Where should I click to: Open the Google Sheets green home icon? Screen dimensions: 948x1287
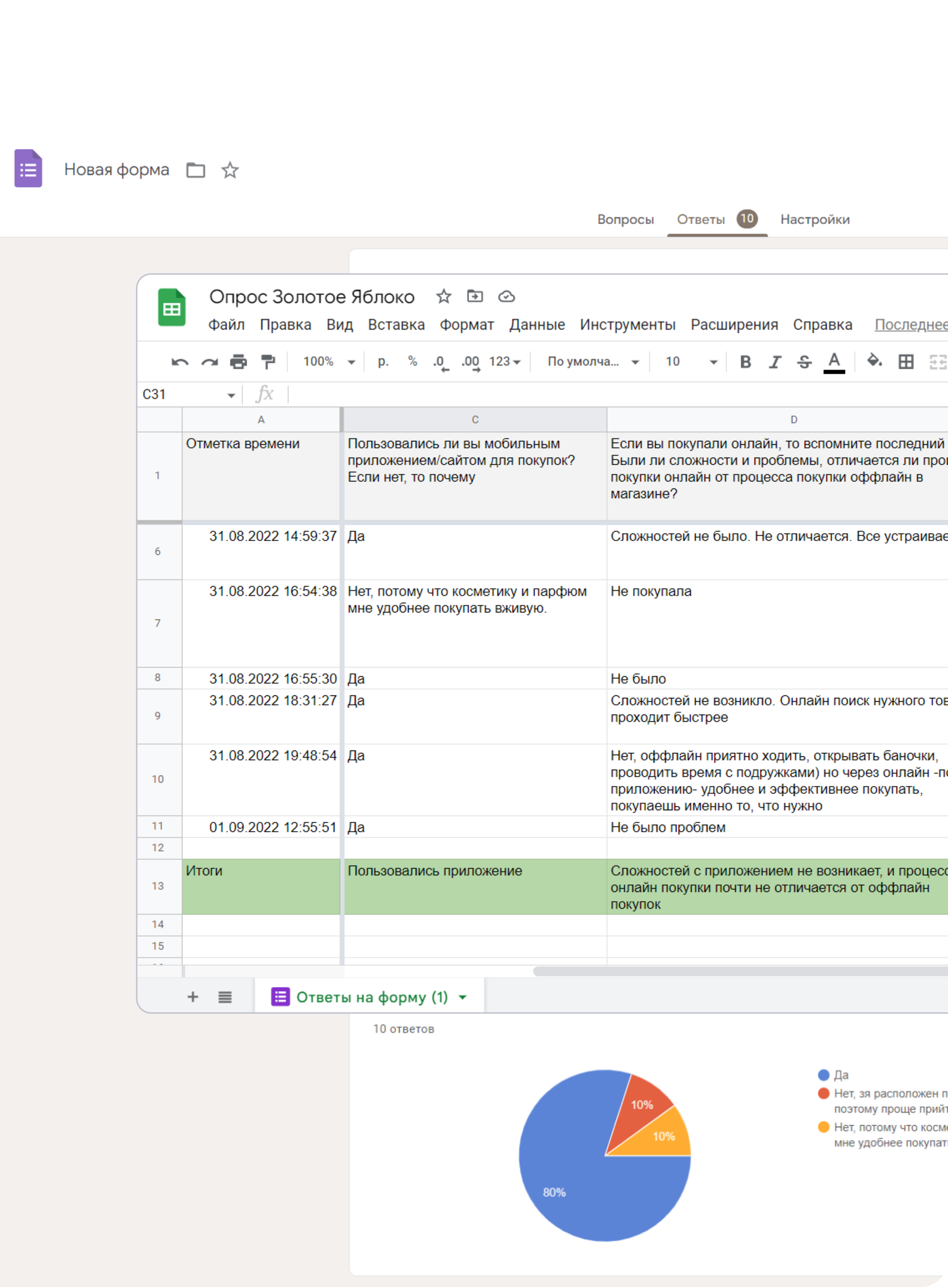tap(172, 307)
